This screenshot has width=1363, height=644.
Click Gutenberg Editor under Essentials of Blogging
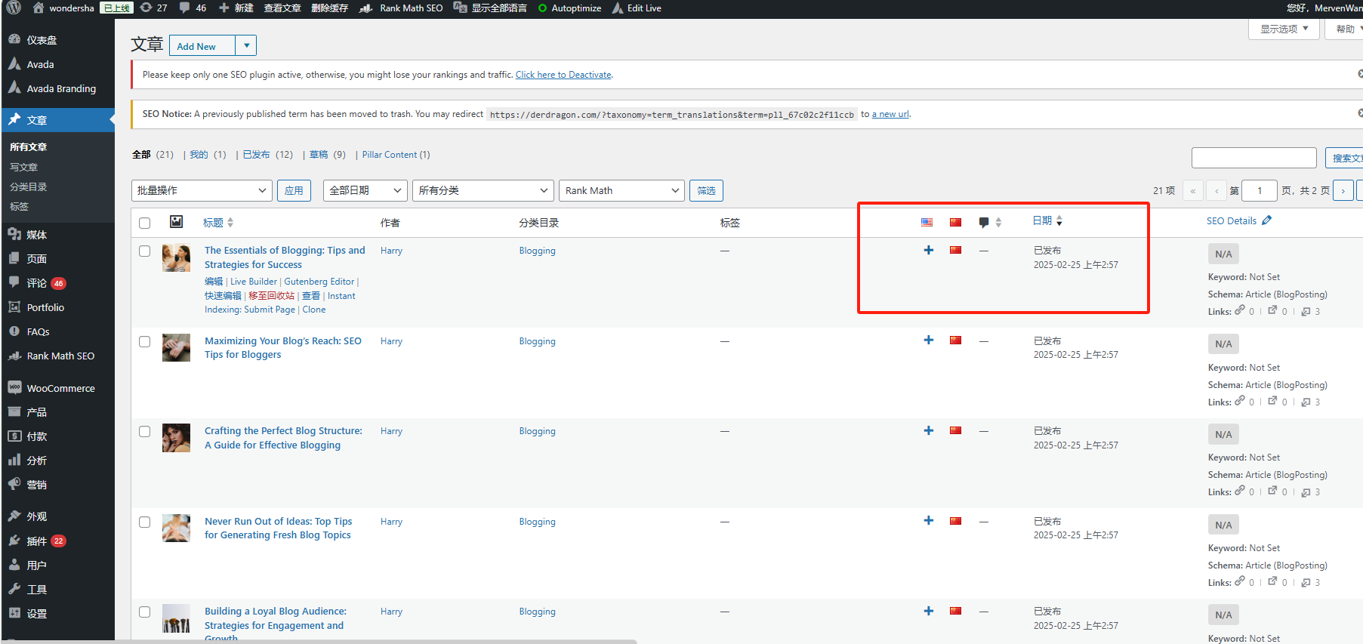tap(319, 282)
